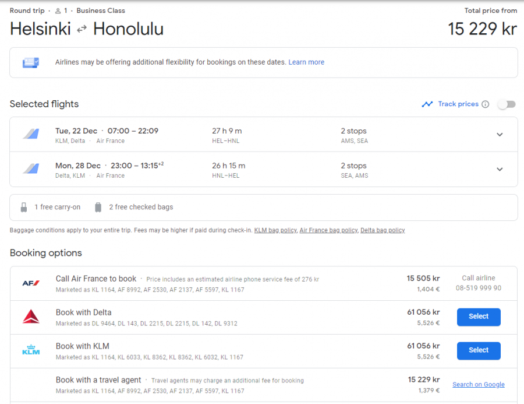Expand the Tue, 22 Dec flight details
The image size is (524, 404).
tap(500, 135)
